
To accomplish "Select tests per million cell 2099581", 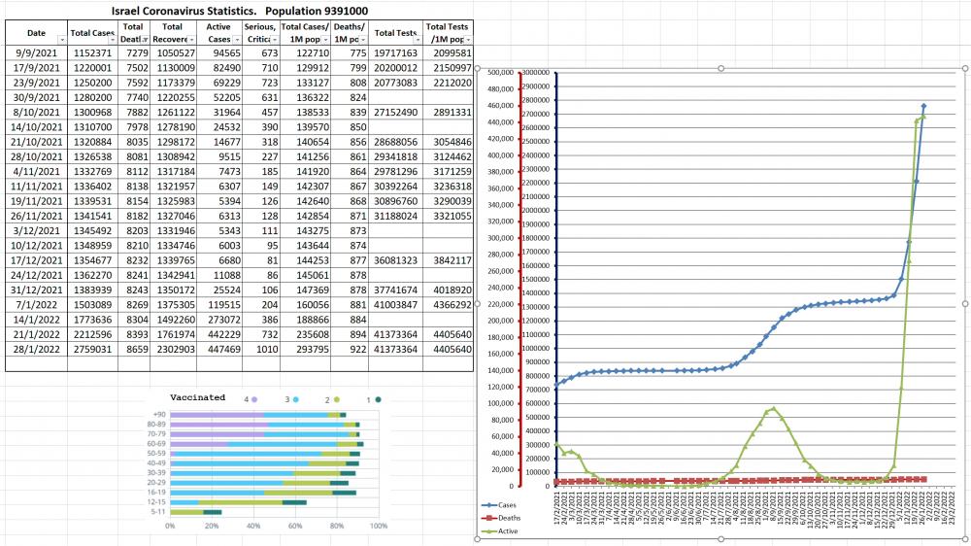I will click(x=449, y=53).
